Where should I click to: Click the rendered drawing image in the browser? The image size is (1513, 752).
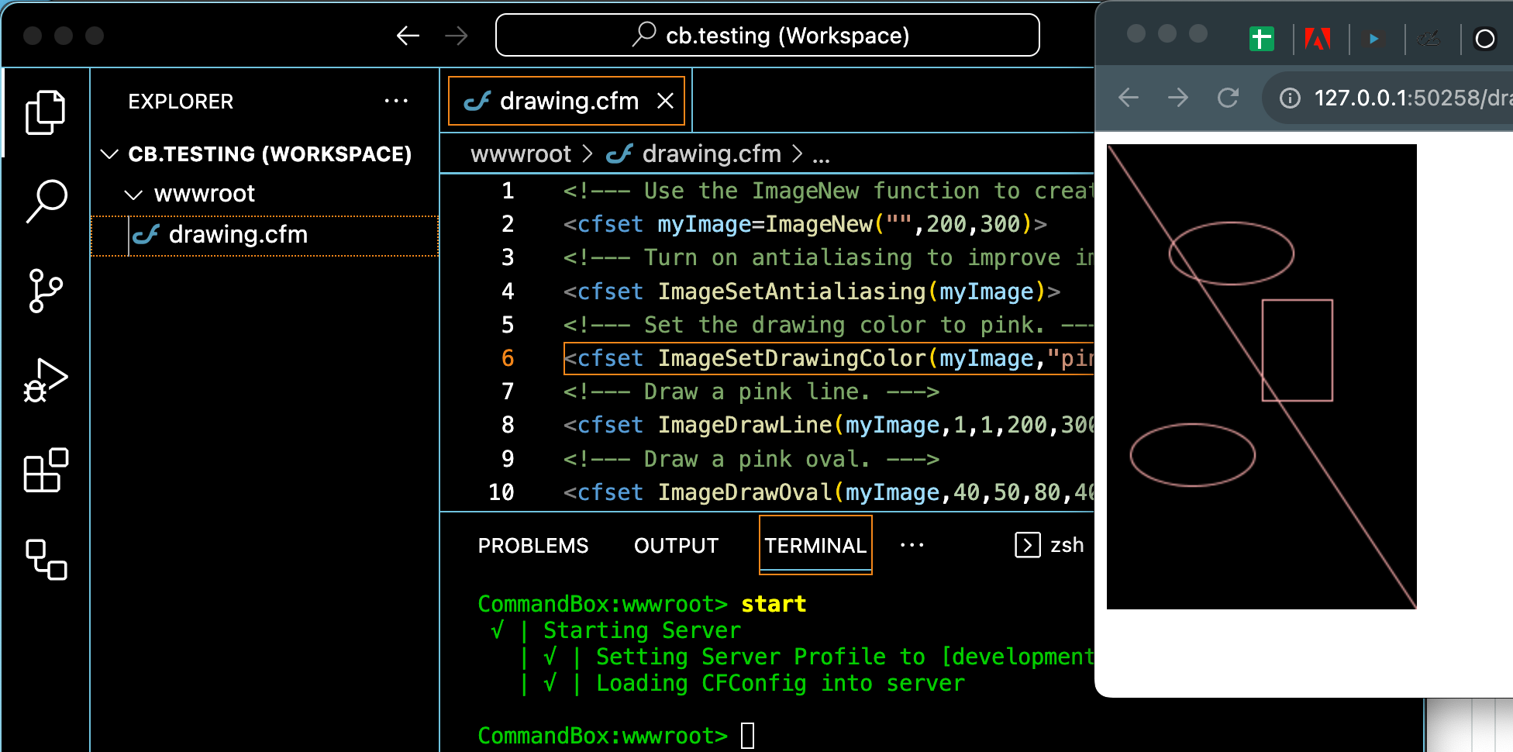1262,377
